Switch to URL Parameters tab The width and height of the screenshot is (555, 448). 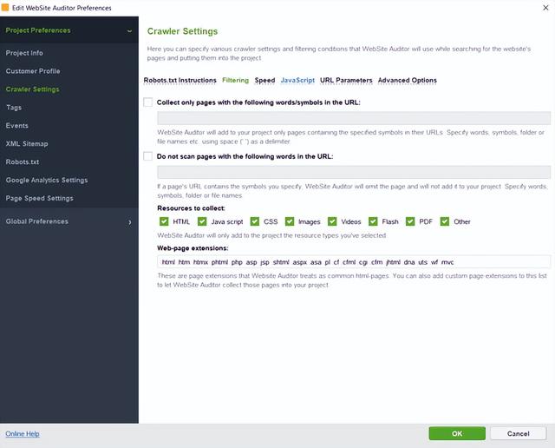[346, 81]
